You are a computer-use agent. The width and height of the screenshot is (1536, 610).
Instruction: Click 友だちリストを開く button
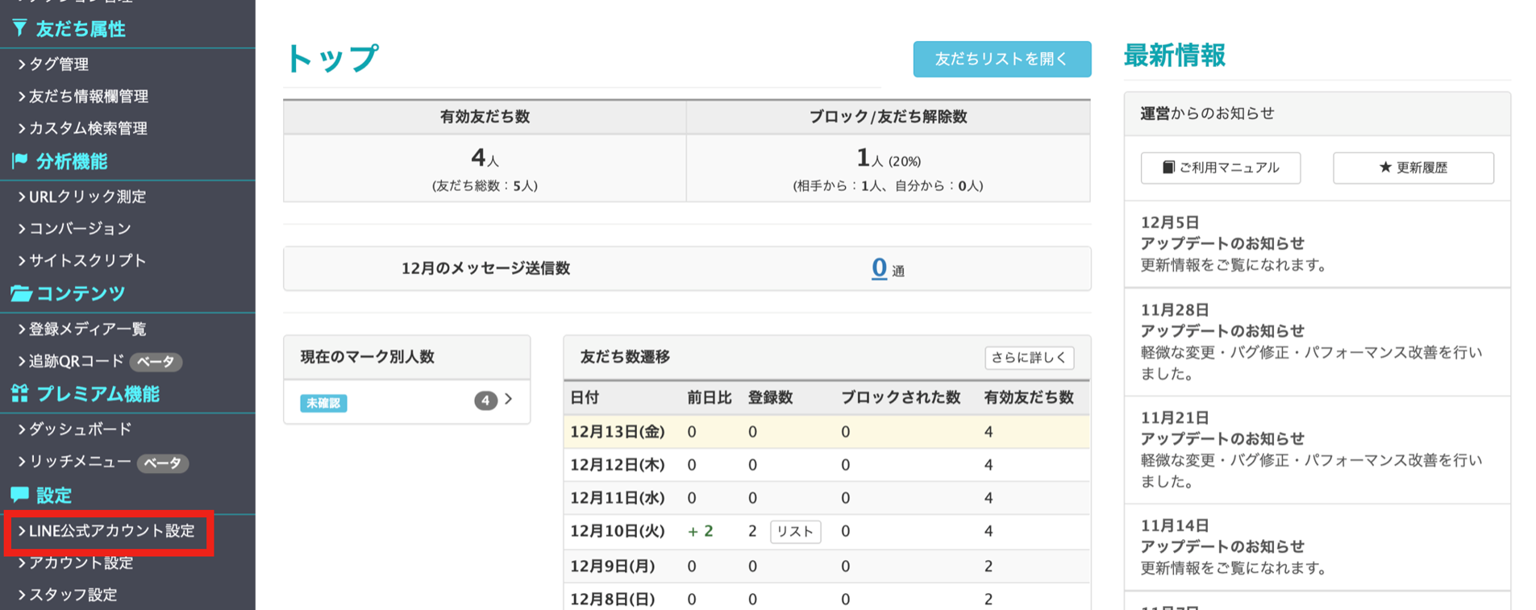[1001, 59]
